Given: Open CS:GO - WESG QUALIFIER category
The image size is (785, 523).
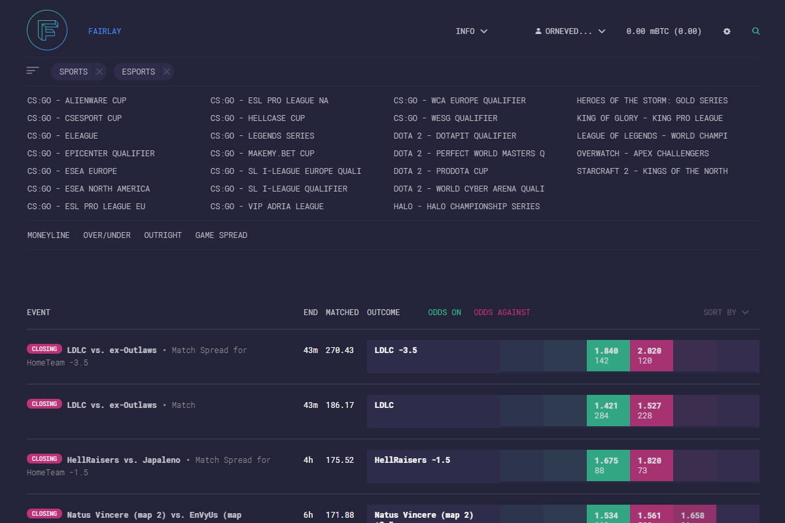Looking at the screenshot, I should click(x=445, y=118).
